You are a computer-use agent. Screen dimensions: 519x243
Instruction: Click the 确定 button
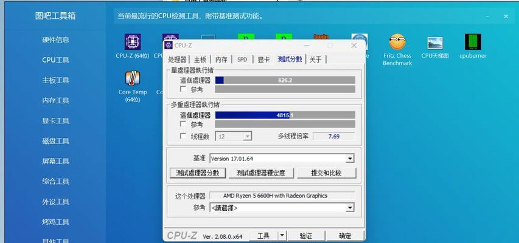click(345, 235)
